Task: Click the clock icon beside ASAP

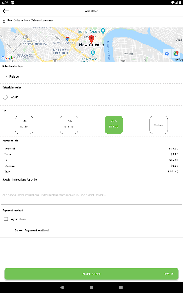Action: coord(5,97)
